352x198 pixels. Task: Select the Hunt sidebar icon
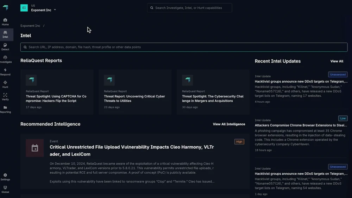coord(5,83)
